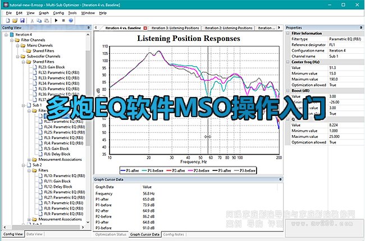Click the New file toolbar icon

8,21
